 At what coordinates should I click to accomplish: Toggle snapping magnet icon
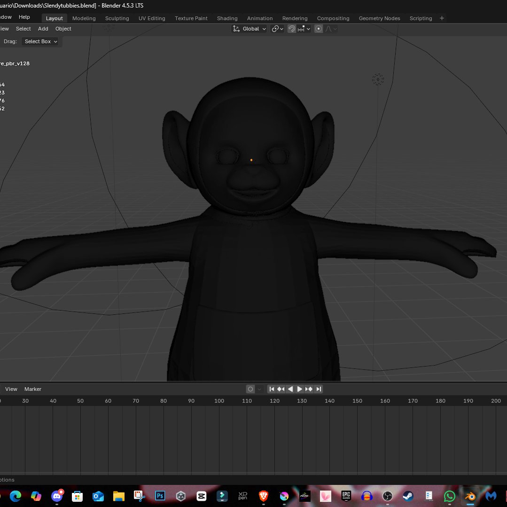tap(291, 29)
